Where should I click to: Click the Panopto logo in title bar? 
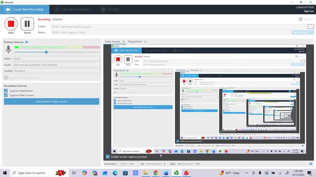(2, 3)
